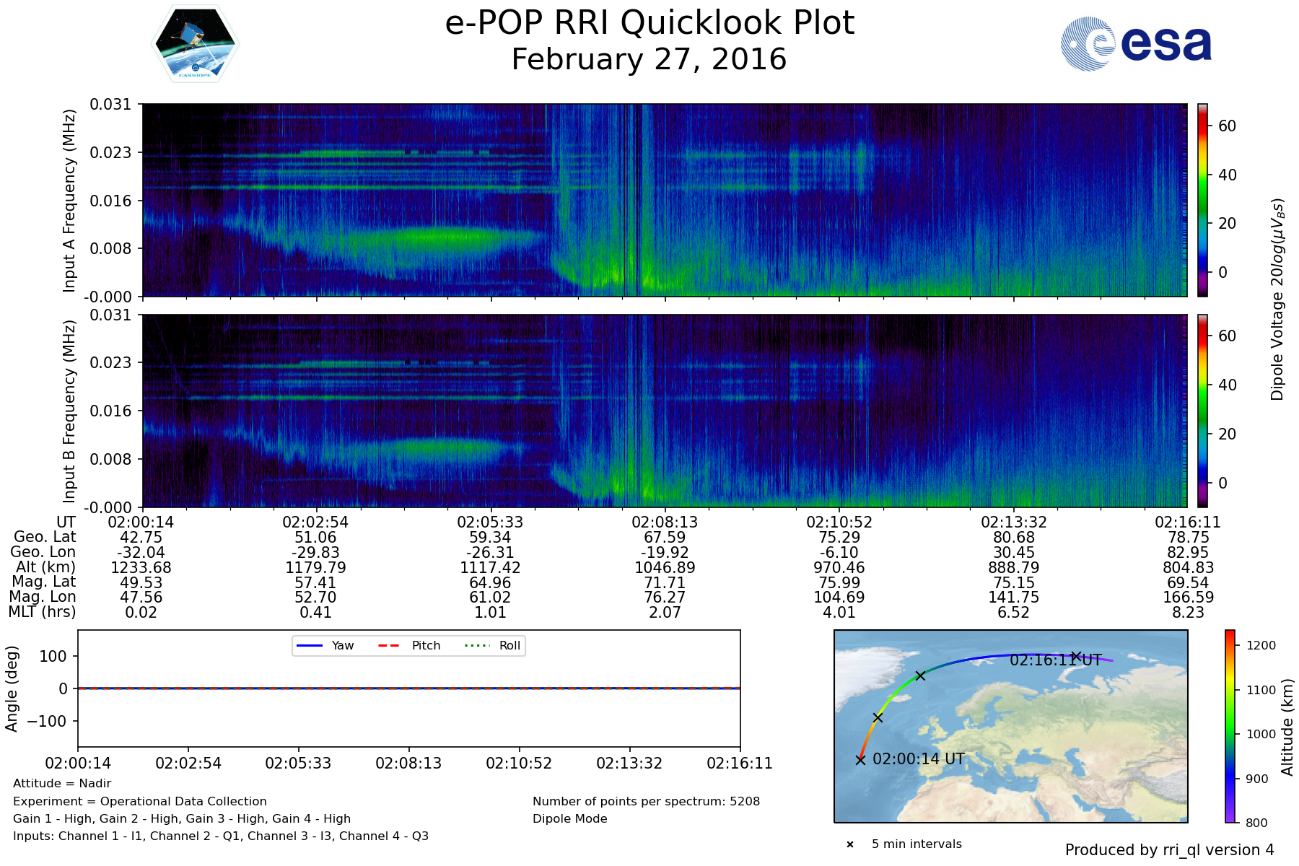Click the Input A spectrogram colorbar
Image resolution: width=1299 pixels, height=866 pixels.
click(x=1202, y=200)
